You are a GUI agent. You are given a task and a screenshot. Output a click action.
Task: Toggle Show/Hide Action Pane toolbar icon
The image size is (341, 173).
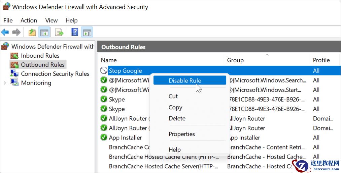[x=87, y=32]
